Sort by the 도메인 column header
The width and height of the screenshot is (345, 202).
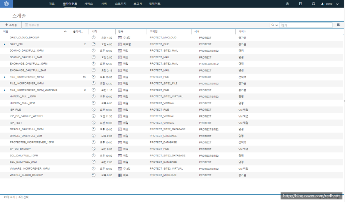[x=154, y=31]
